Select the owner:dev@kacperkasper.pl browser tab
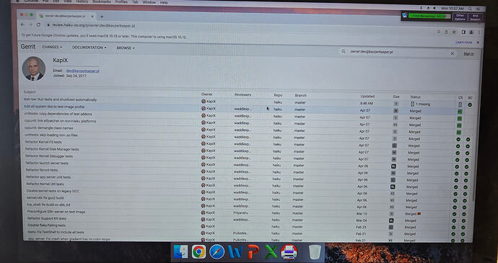Screen dimensions: 498x263 (66, 16)
